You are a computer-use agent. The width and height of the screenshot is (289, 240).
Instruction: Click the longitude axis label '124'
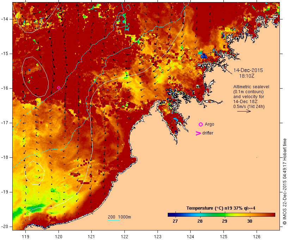pyautogui.click(x=190, y=236)
